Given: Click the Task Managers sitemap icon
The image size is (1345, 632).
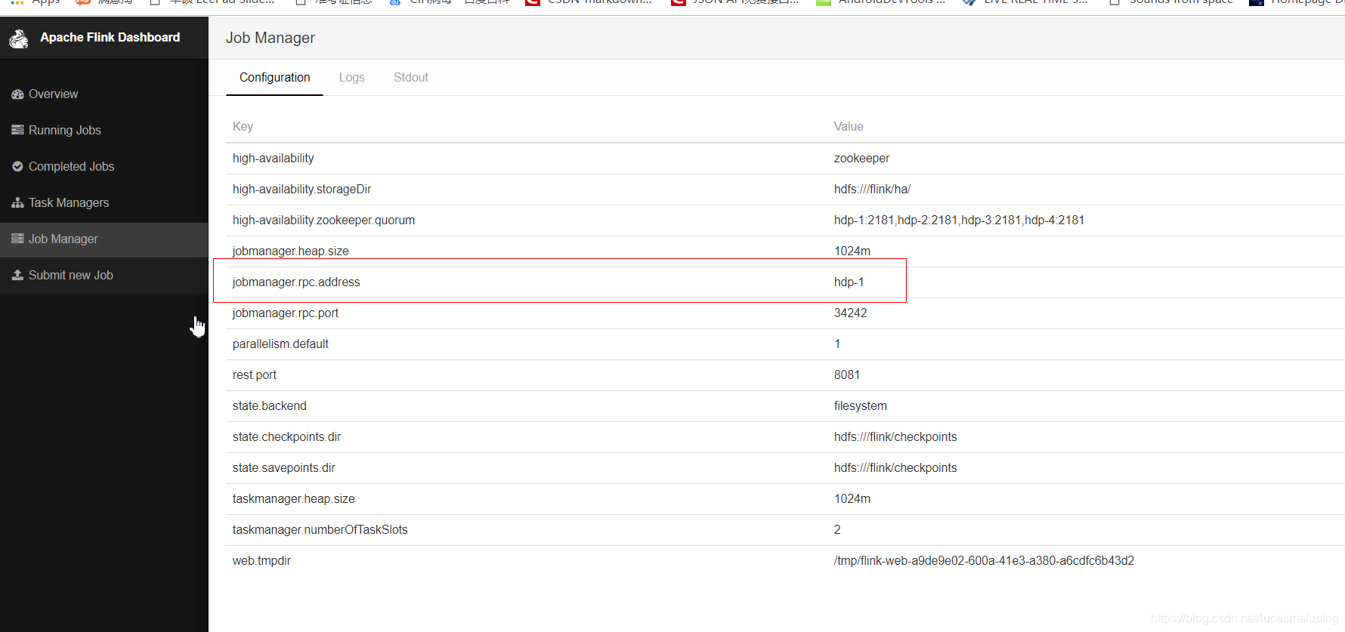Looking at the screenshot, I should (x=17, y=202).
